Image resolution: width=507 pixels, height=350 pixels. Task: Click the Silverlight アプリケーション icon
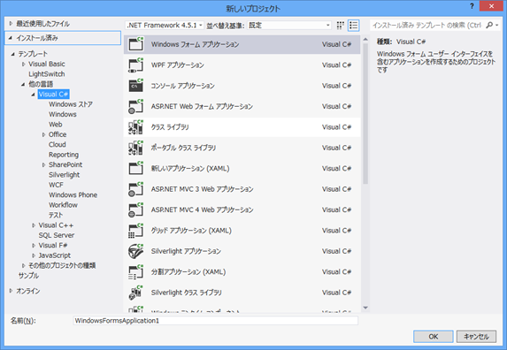(135, 251)
